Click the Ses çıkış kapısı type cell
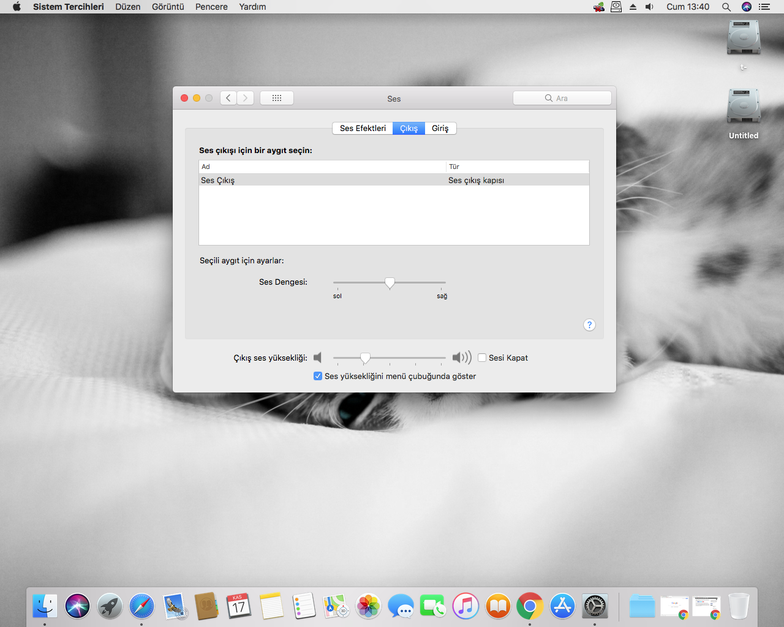The image size is (784, 627). [477, 180]
